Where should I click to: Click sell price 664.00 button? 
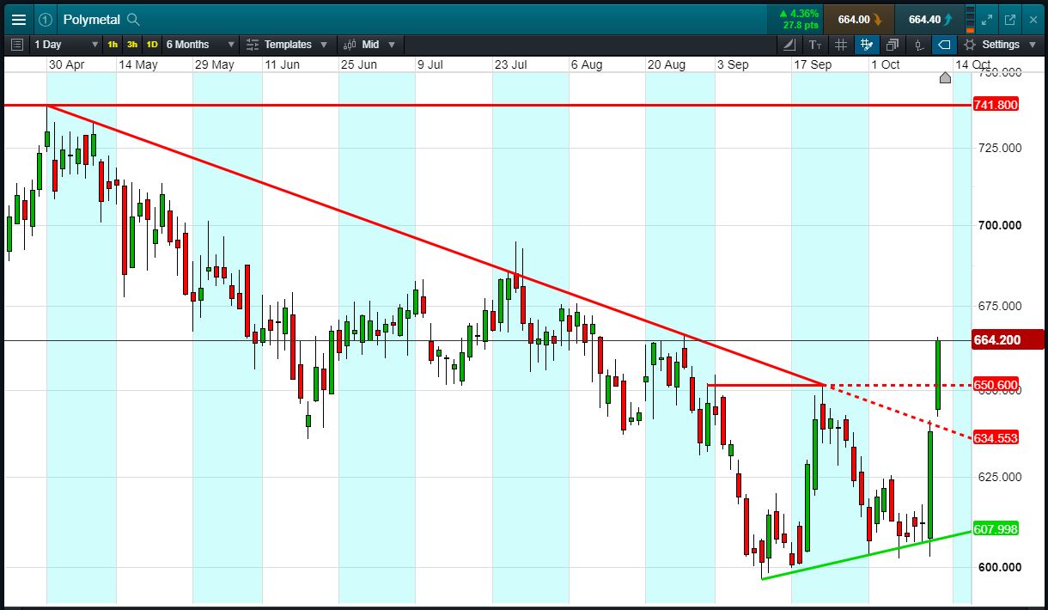[858, 19]
